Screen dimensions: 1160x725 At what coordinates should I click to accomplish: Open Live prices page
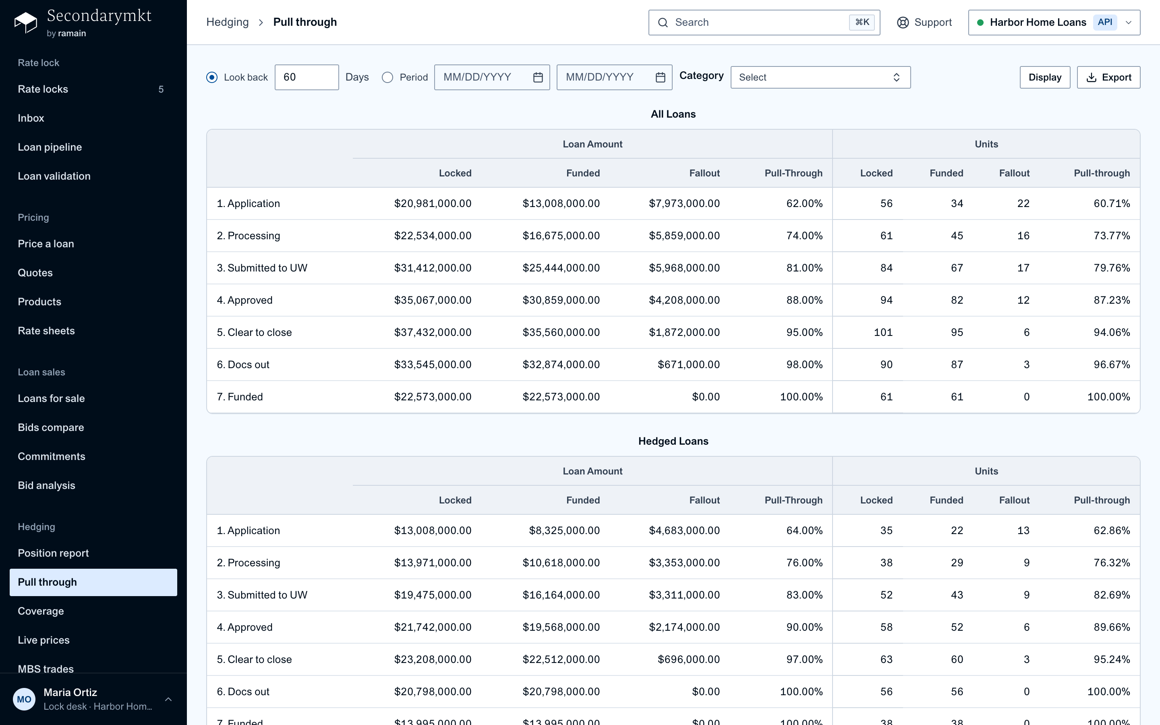coord(93,640)
